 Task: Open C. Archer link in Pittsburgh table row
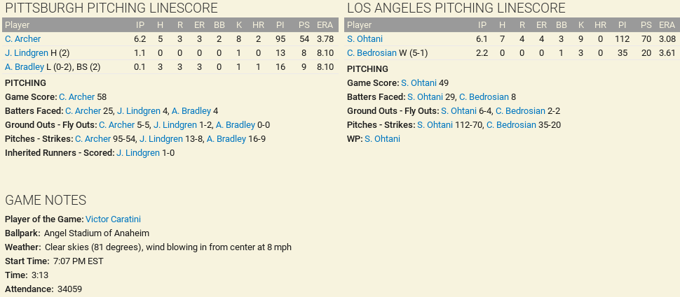pos(22,39)
